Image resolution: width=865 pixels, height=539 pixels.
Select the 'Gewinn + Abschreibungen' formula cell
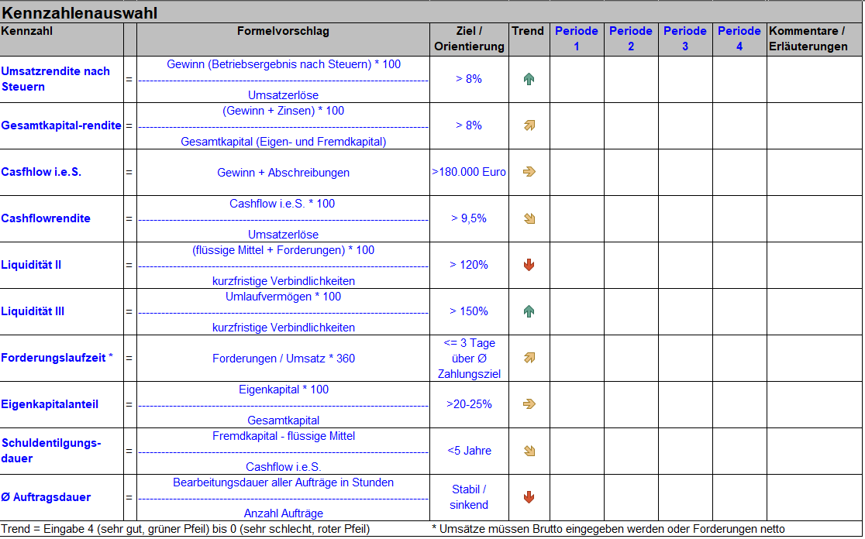(x=283, y=173)
